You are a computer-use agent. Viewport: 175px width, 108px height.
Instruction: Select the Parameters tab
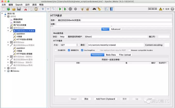click(97, 55)
